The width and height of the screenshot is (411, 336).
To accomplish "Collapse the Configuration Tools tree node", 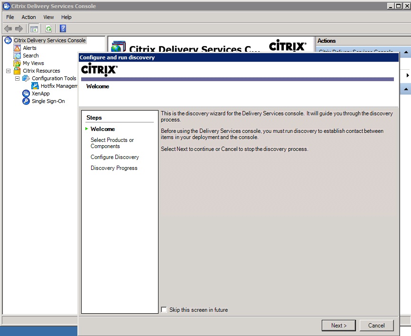I will coord(17,78).
